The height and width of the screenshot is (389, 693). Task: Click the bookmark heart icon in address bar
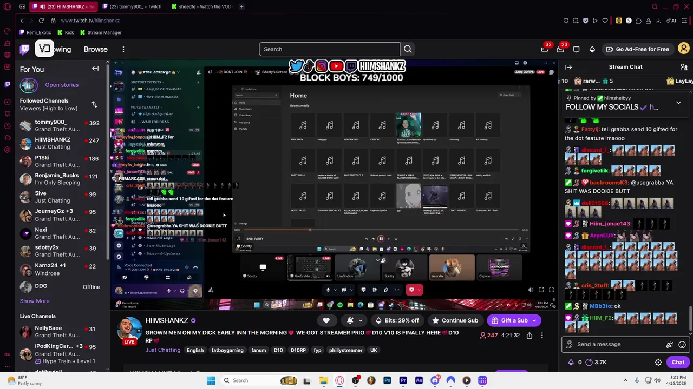click(x=605, y=21)
